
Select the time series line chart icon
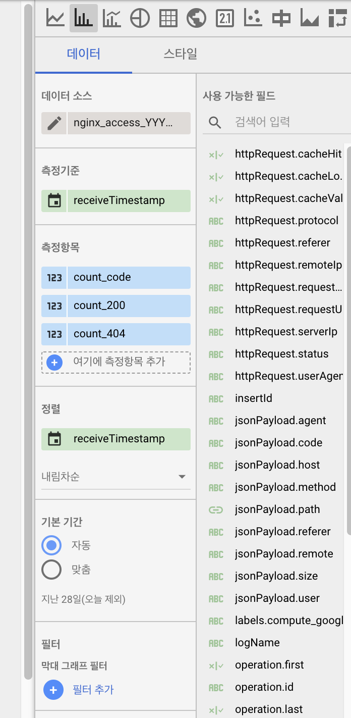coord(55,18)
